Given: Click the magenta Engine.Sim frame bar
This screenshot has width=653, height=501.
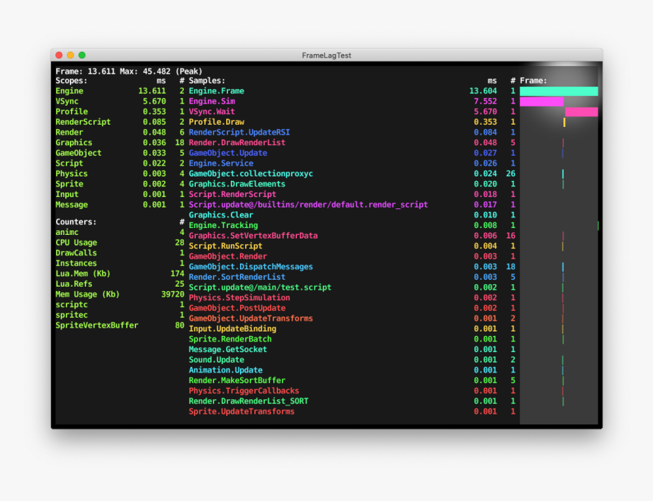Looking at the screenshot, I should click(x=541, y=101).
